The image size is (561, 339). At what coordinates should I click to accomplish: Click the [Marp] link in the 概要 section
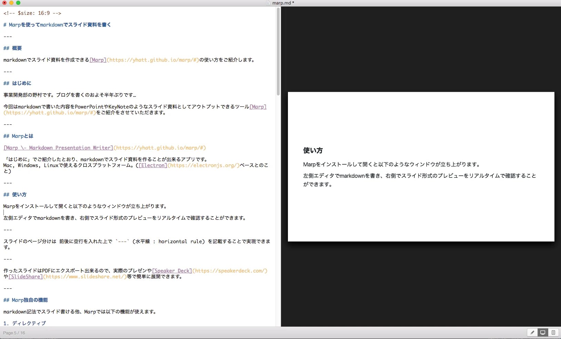(x=98, y=60)
